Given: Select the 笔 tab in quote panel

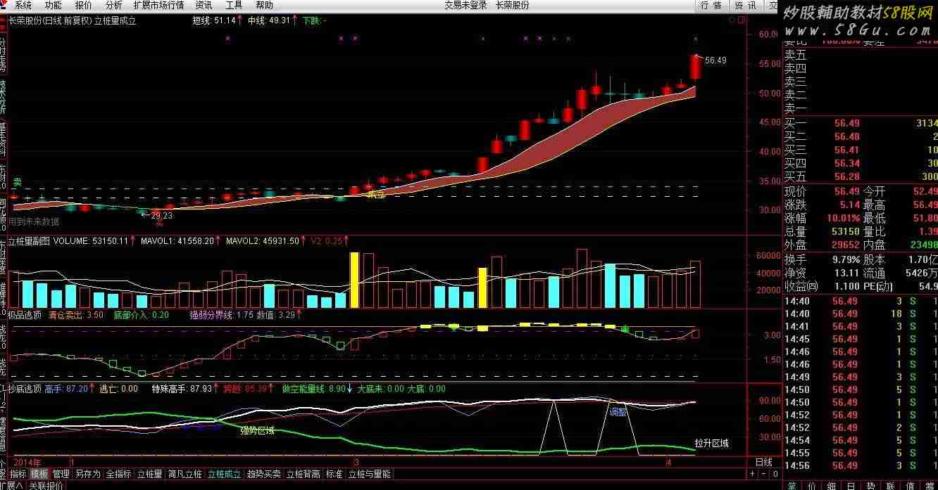Looking at the screenshot, I should 792,485.
